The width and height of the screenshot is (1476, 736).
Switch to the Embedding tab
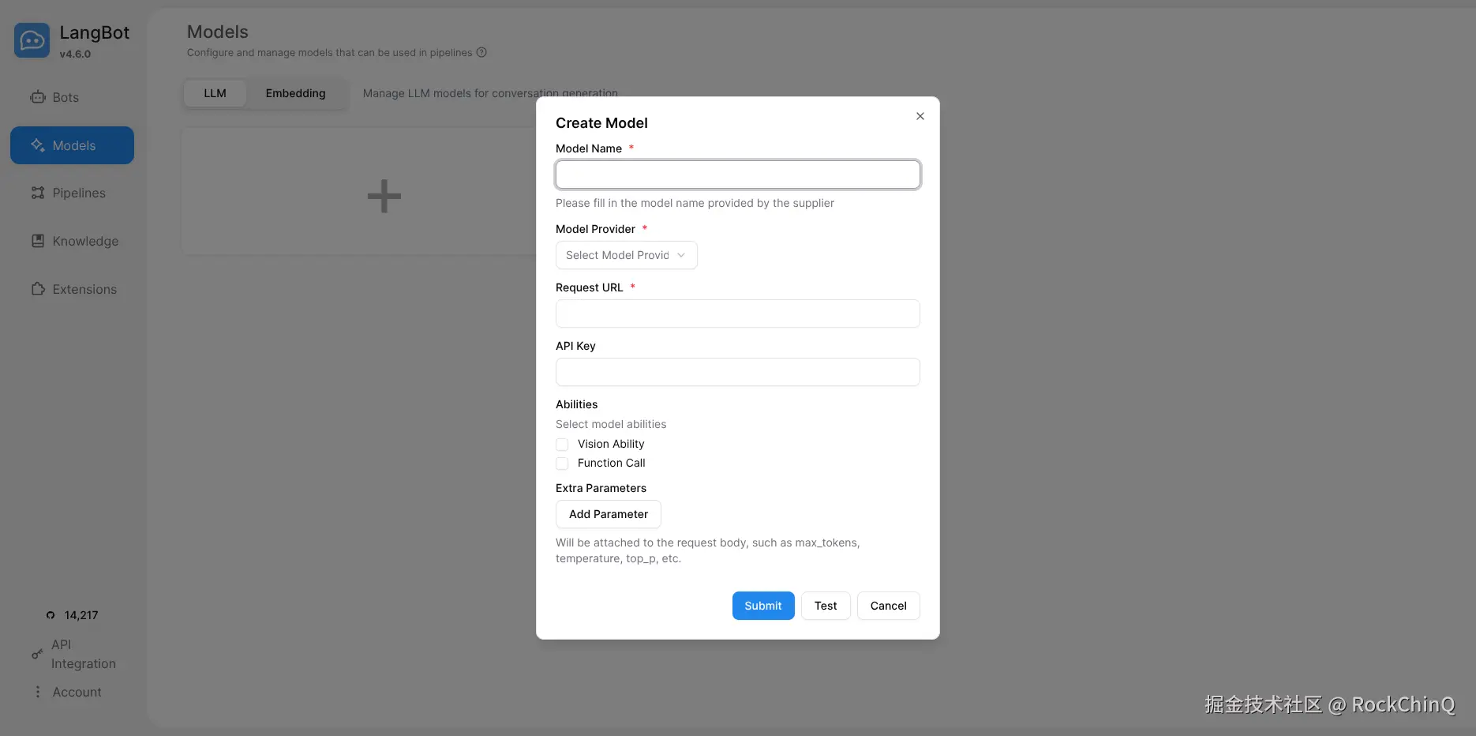[x=295, y=93]
